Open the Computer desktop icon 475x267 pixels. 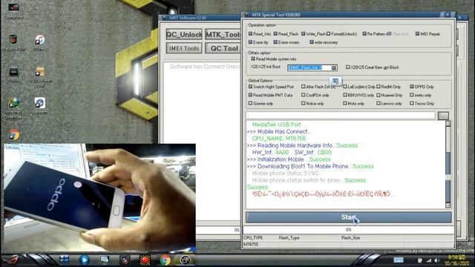coord(13,8)
